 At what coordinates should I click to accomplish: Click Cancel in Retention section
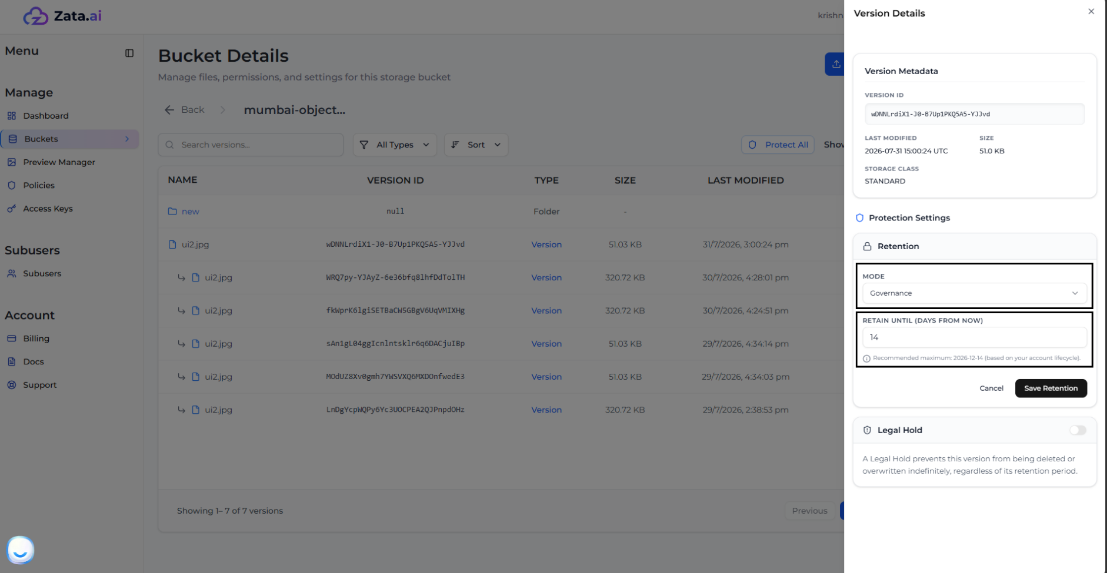(991, 388)
